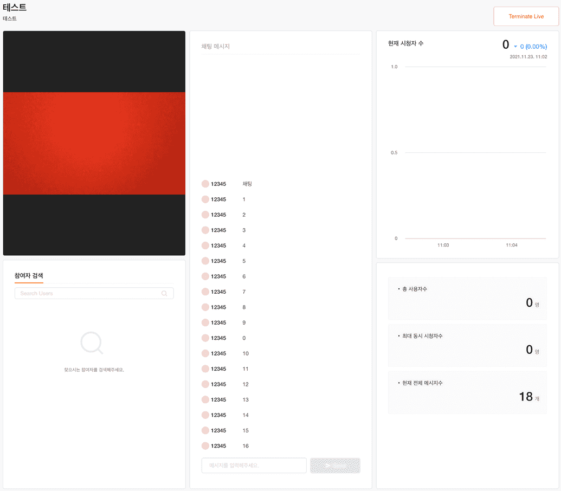Click the avatar next to message 5
This screenshot has height=491, width=561.
click(x=205, y=261)
